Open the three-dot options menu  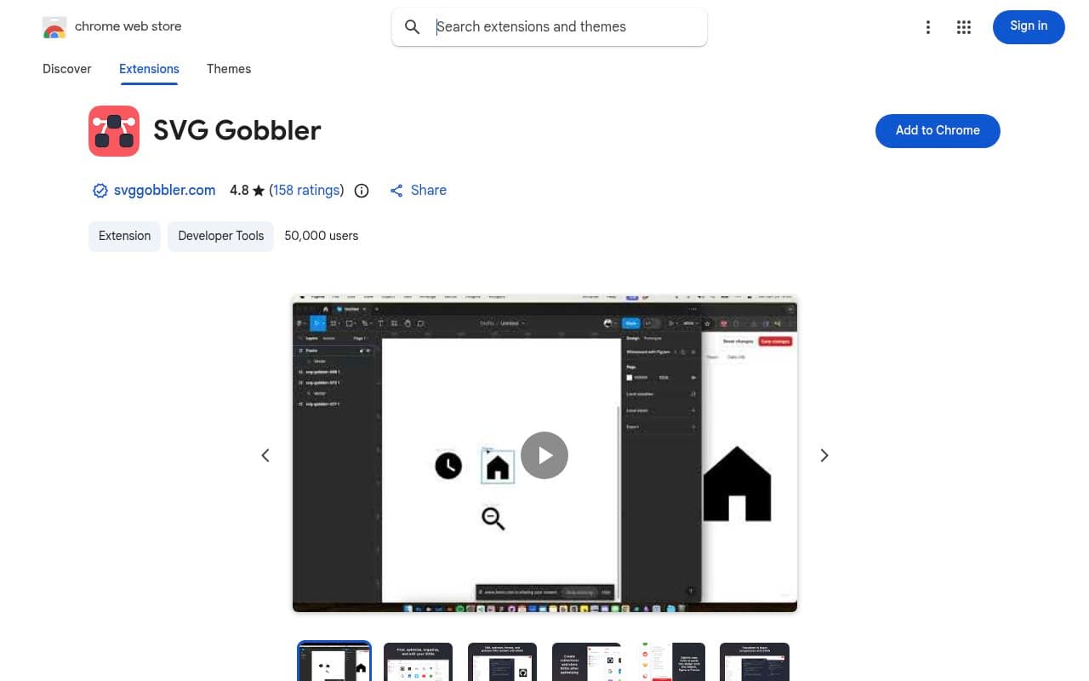[x=928, y=26]
